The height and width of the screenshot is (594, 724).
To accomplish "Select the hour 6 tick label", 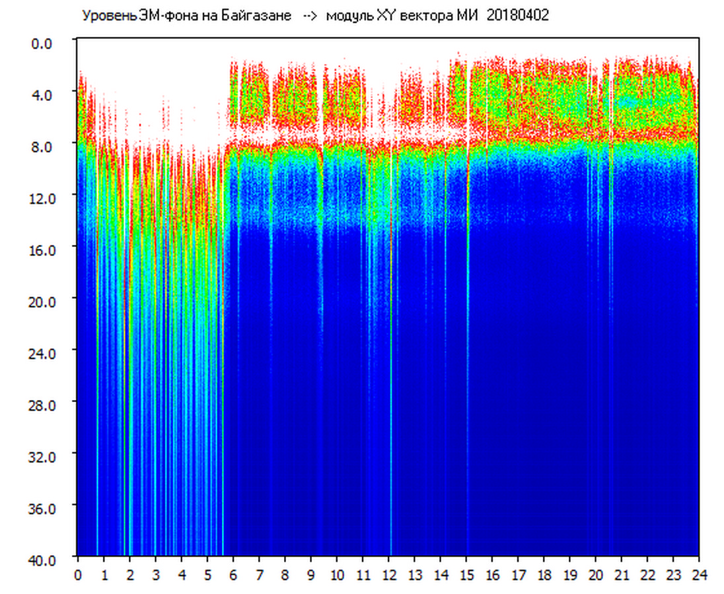I will pos(233,575).
